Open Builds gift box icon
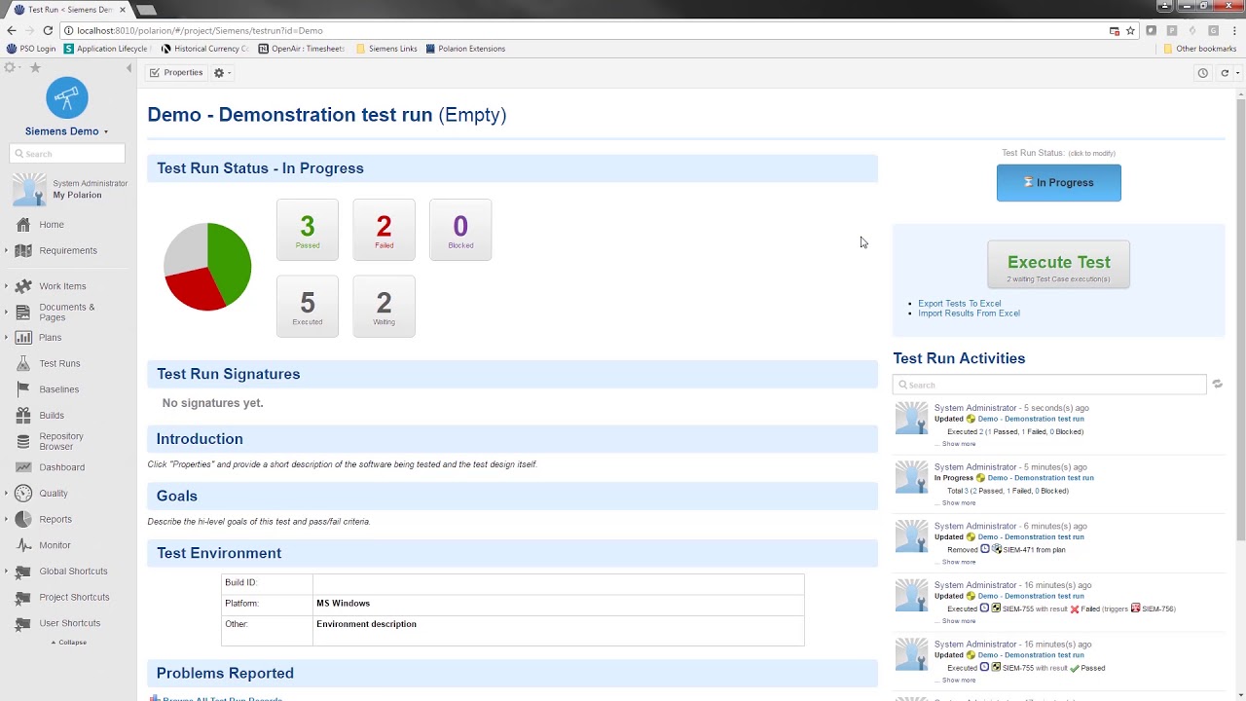 (x=23, y=416)
